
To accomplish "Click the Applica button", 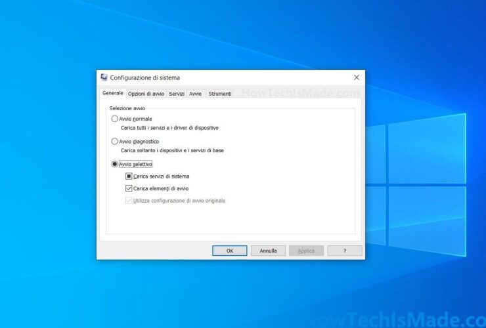I will click(x=306, y=251).
